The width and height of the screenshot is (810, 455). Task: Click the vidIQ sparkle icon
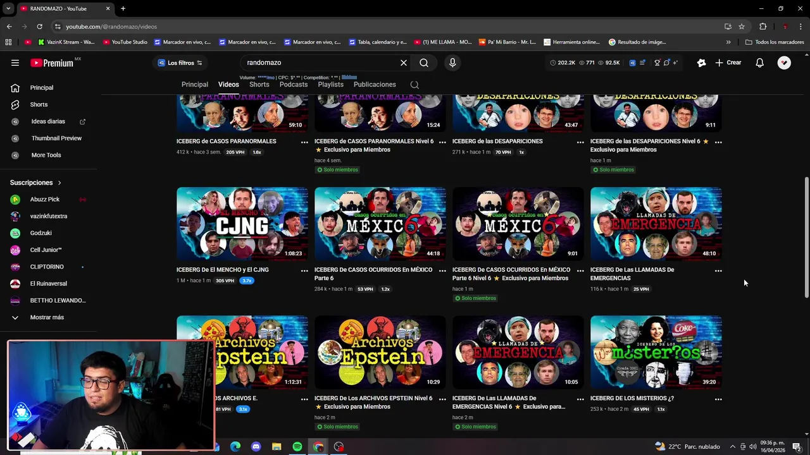point(675,63)
